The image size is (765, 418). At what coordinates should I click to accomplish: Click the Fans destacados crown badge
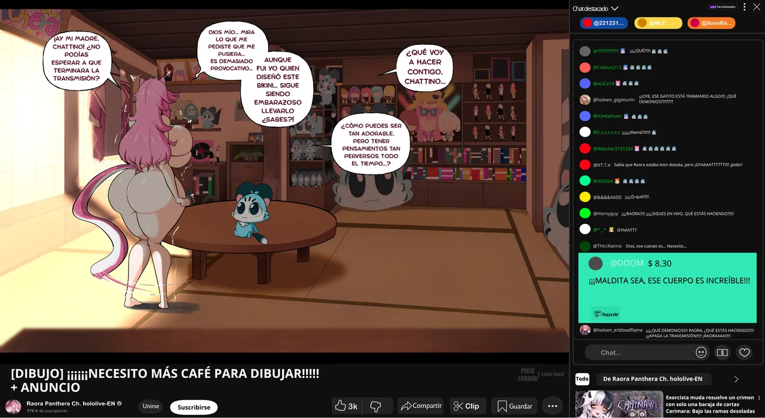click(x=722, y=6)
